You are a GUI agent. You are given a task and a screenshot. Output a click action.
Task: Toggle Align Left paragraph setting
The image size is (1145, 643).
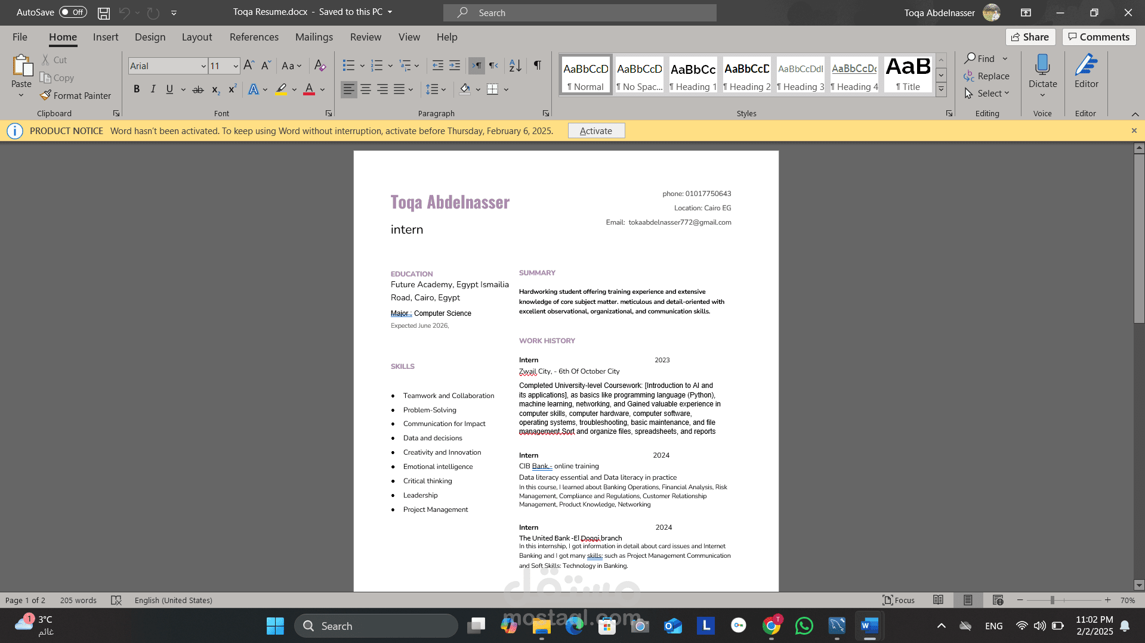tap(349, 89)
